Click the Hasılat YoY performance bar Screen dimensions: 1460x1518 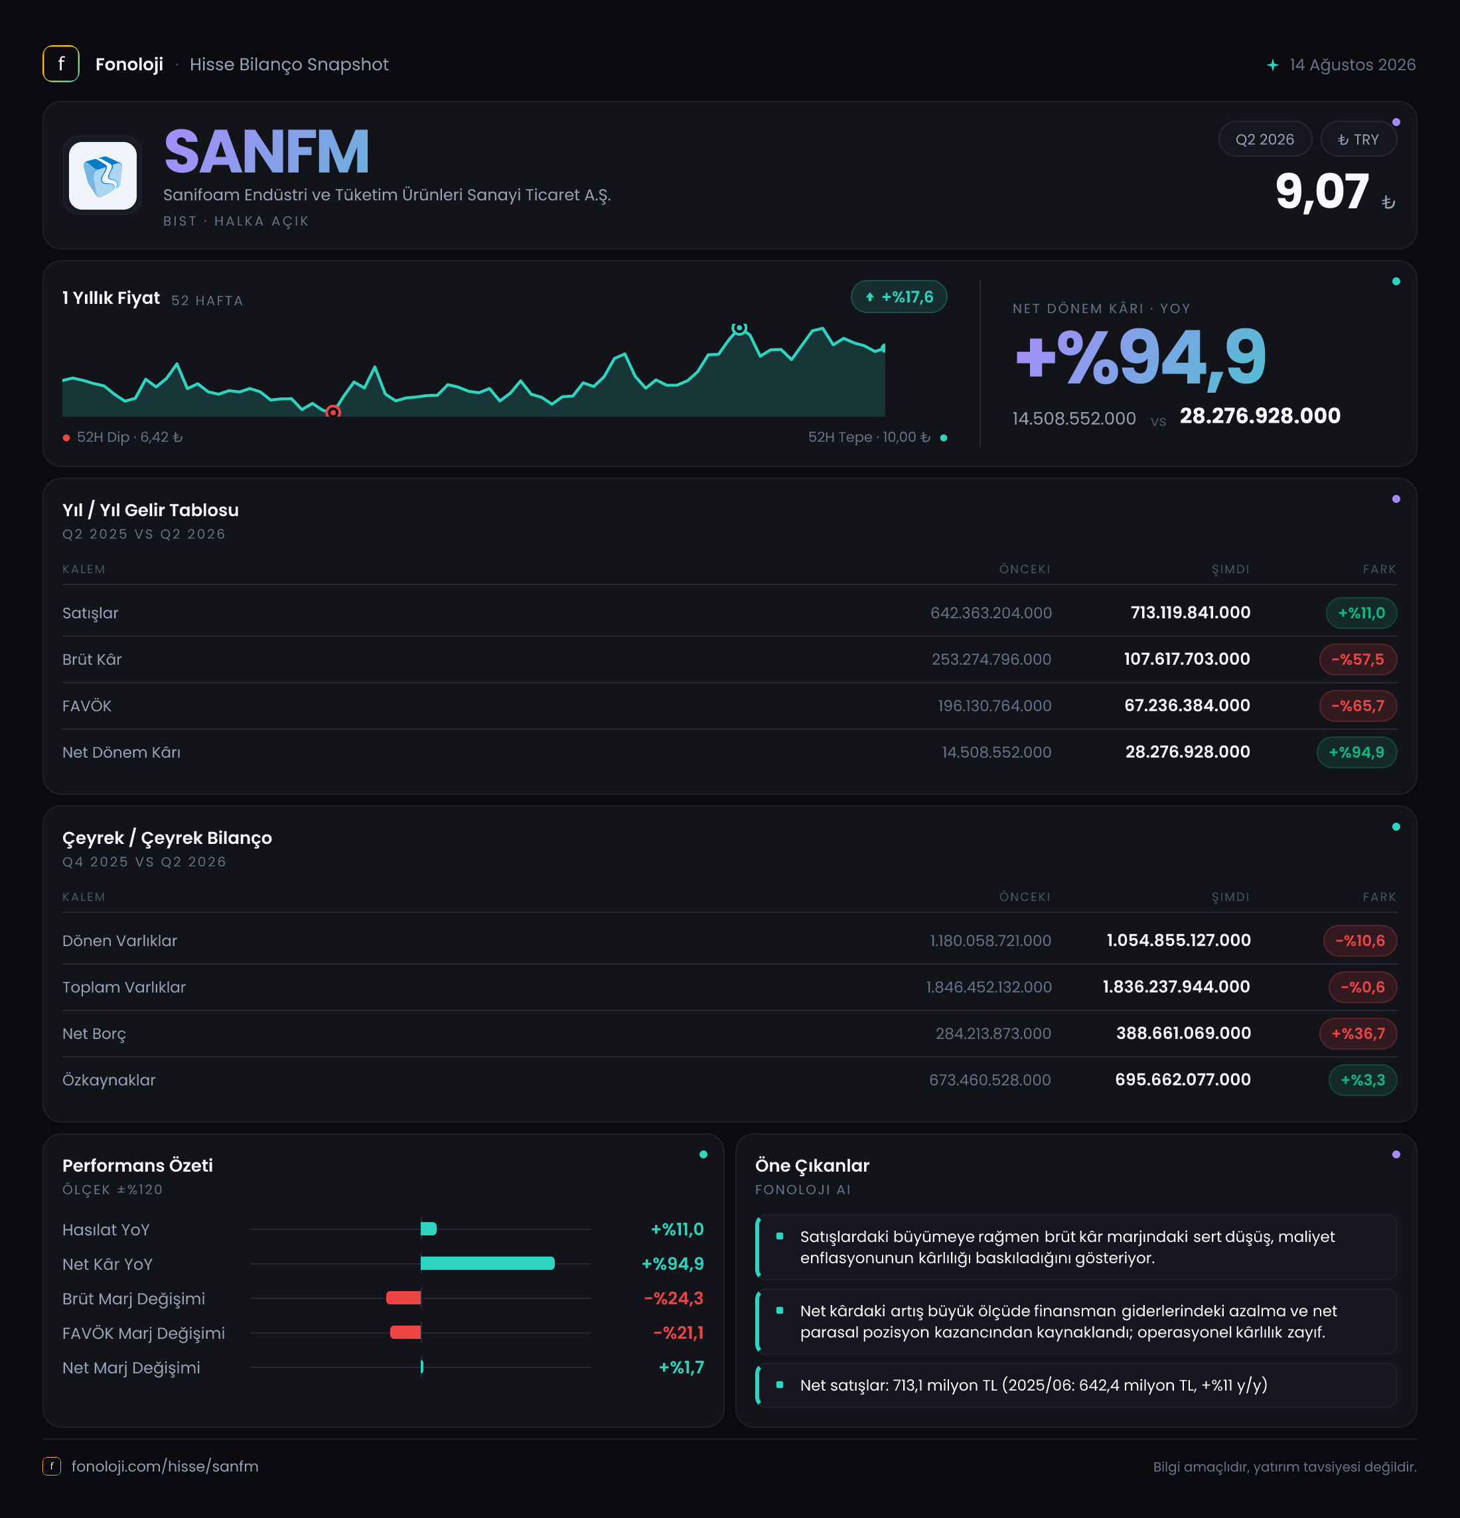pyautogui.click(x=428, y=1229)
